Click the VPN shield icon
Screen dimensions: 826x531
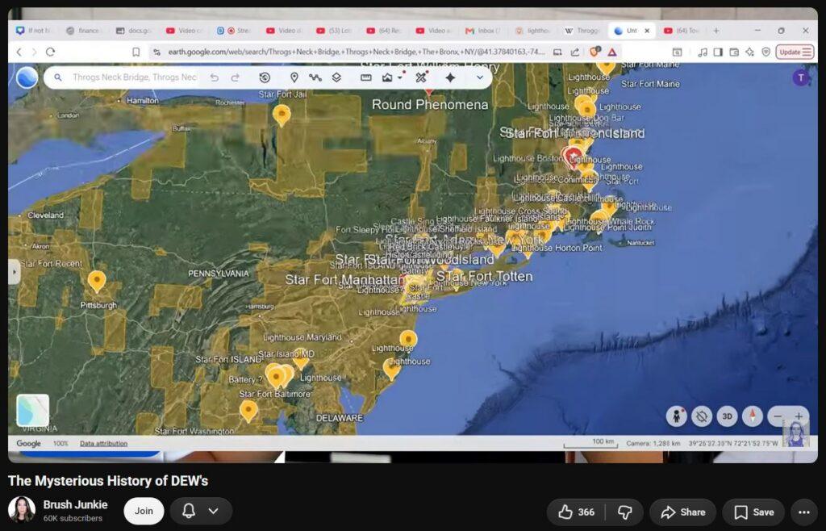(x=766, y=52)
